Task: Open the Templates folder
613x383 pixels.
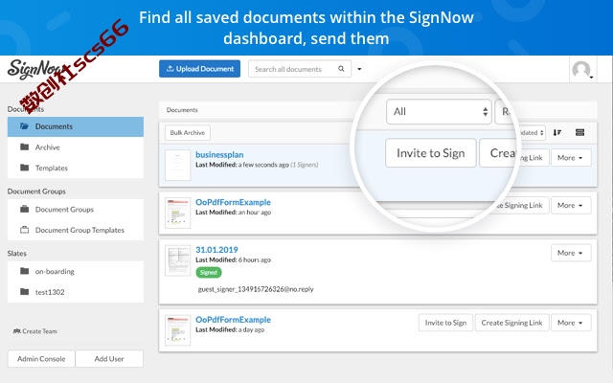Action: click(x=76, y=169)
